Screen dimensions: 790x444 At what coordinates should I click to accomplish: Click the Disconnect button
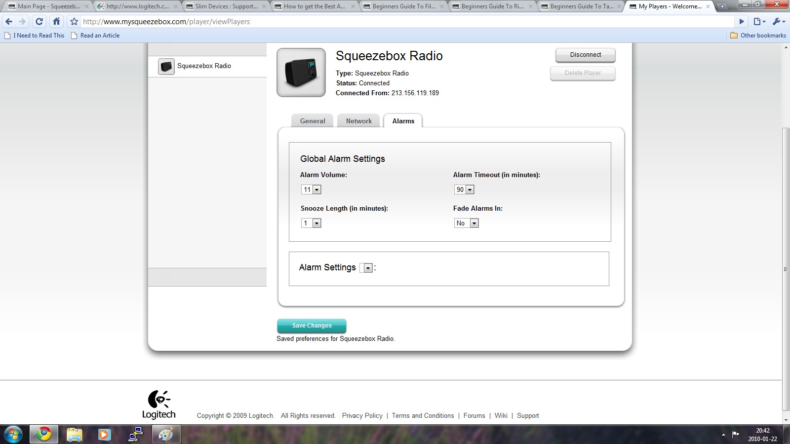585,55
